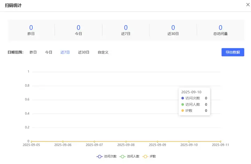Toggle 访问次数 series in chart legend

[x=106, y=156]
